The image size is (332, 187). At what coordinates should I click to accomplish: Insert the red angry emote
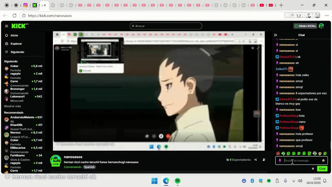click(x=278, y=153)
